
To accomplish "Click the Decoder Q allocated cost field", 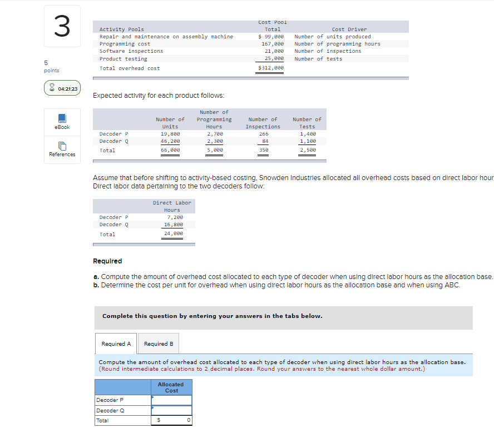I will click(x=172, y=410).
